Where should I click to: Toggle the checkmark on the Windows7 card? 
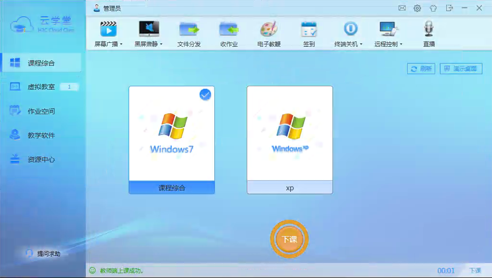pyautogui.click(x=205, y=94)
